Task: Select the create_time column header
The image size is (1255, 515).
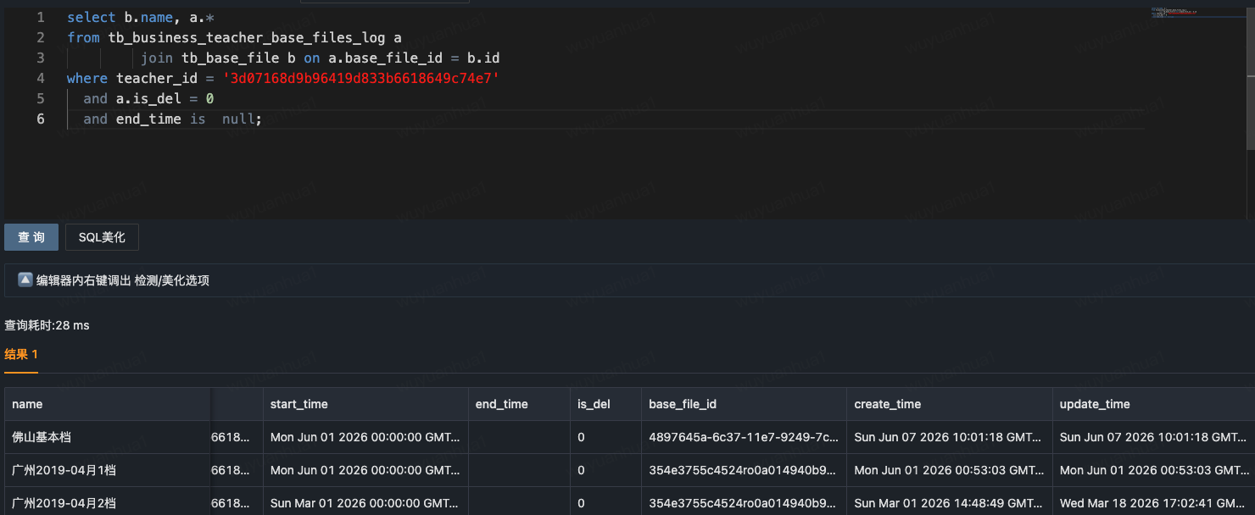Action: click(950, 404)
